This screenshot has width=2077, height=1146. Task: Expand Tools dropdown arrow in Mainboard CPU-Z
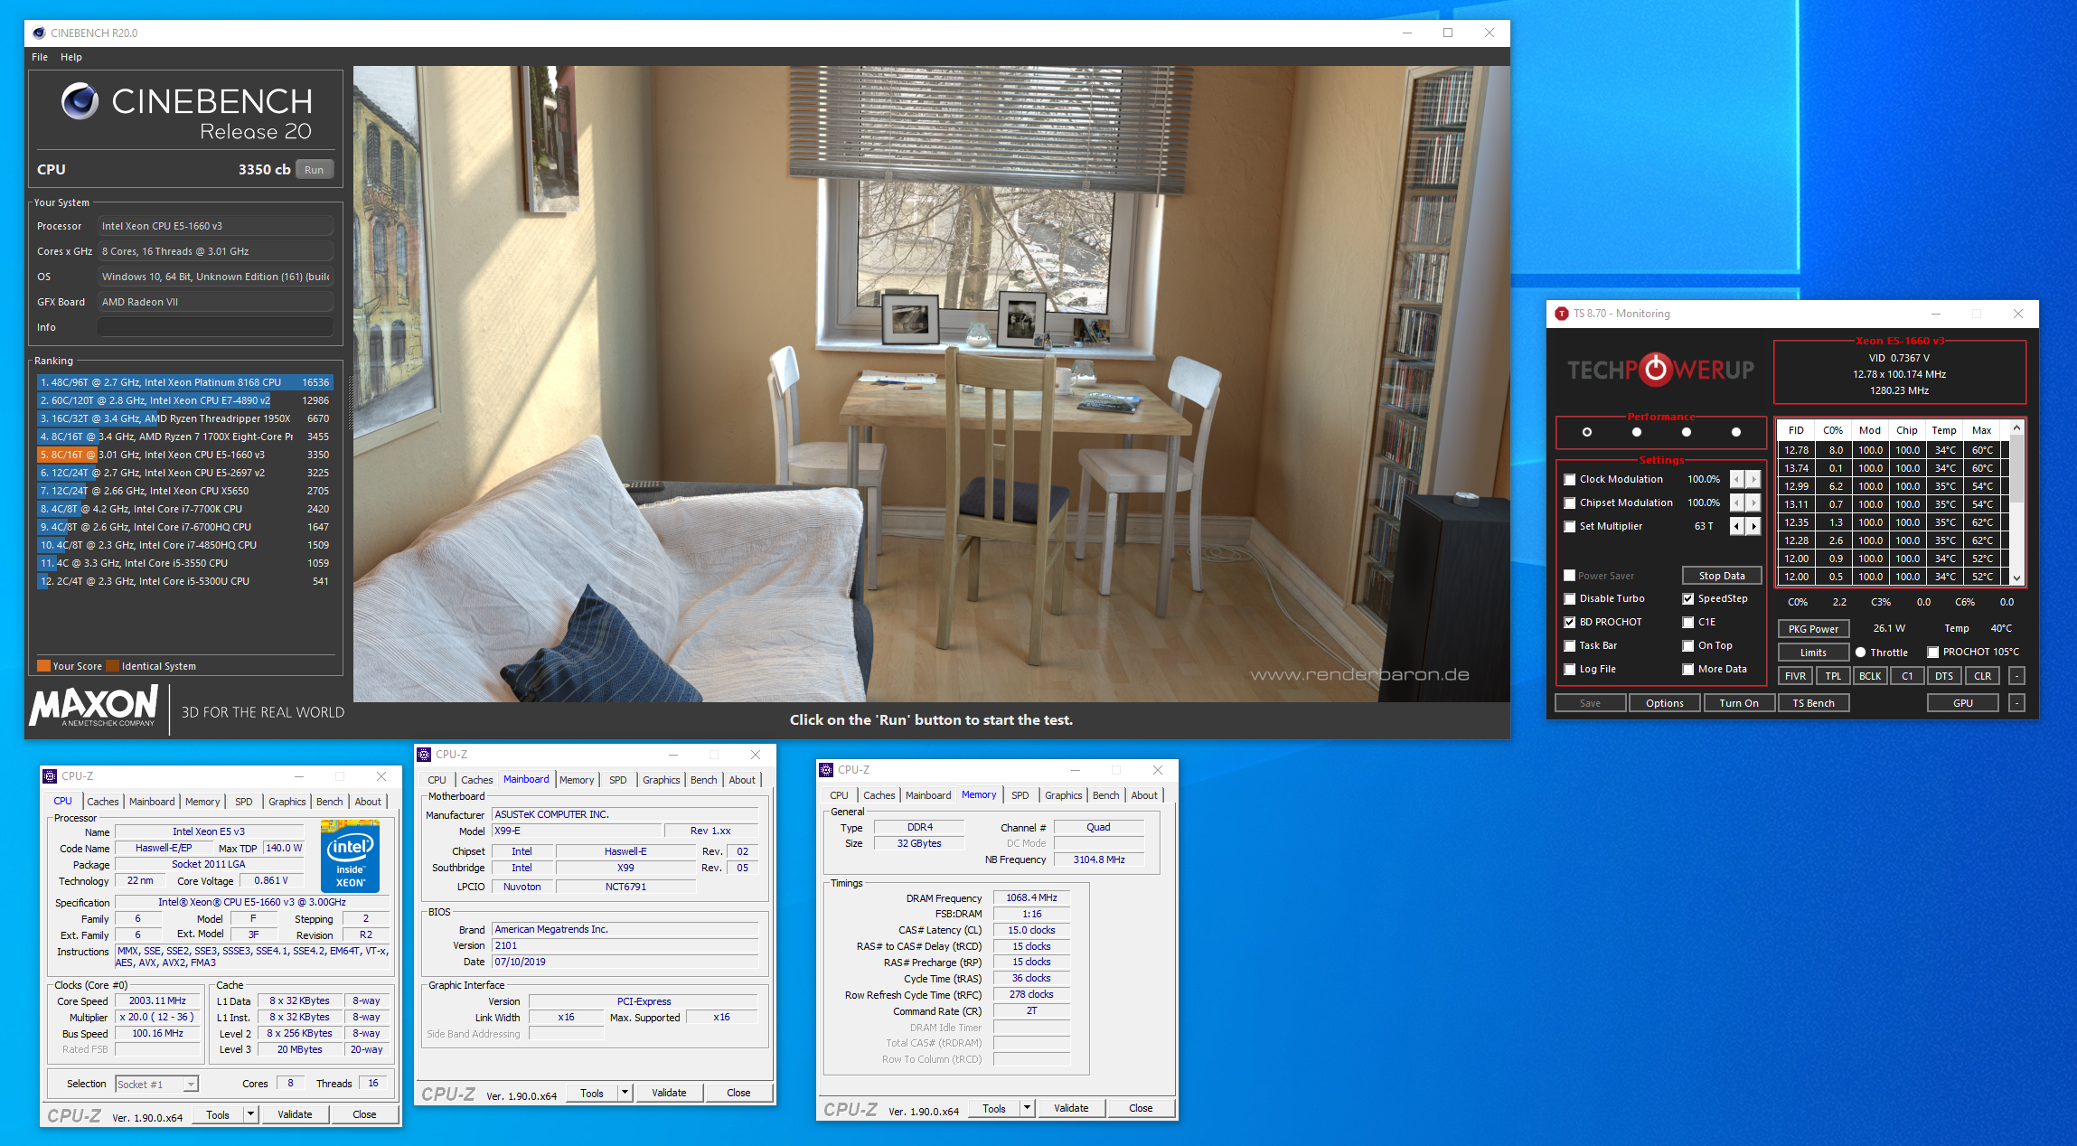(625, 1093)
